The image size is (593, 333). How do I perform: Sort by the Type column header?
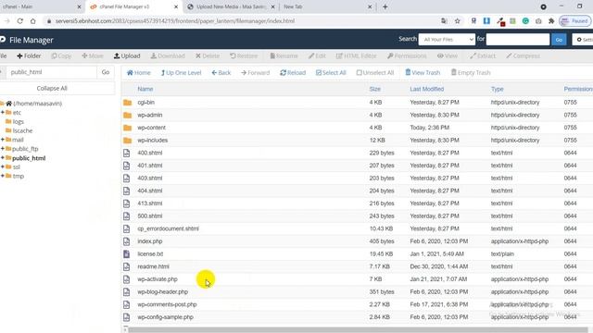click(498, 89)
